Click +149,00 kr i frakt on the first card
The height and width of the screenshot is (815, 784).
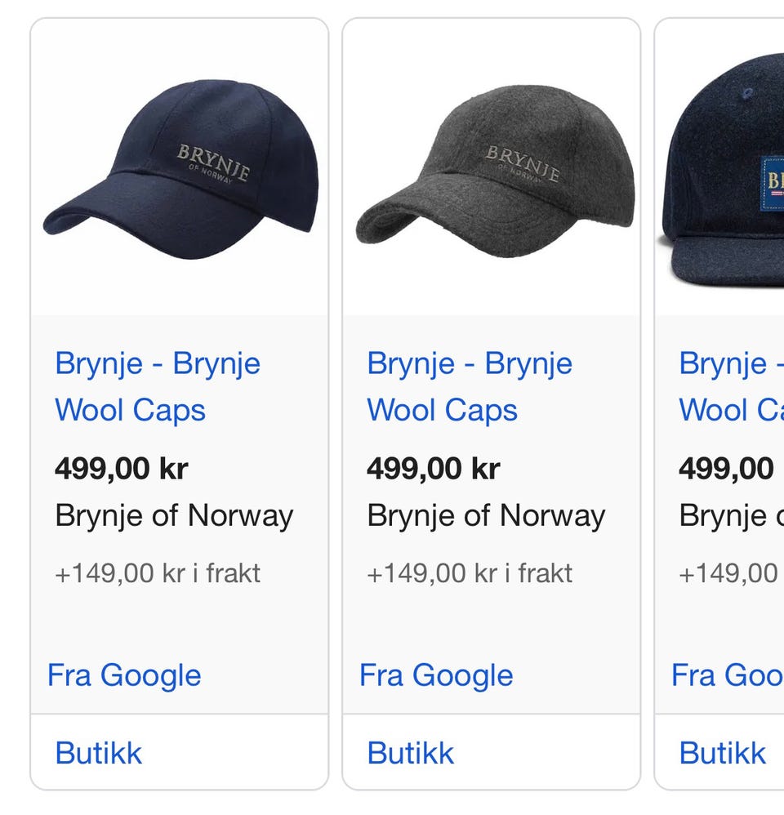[x=158, y=573]
